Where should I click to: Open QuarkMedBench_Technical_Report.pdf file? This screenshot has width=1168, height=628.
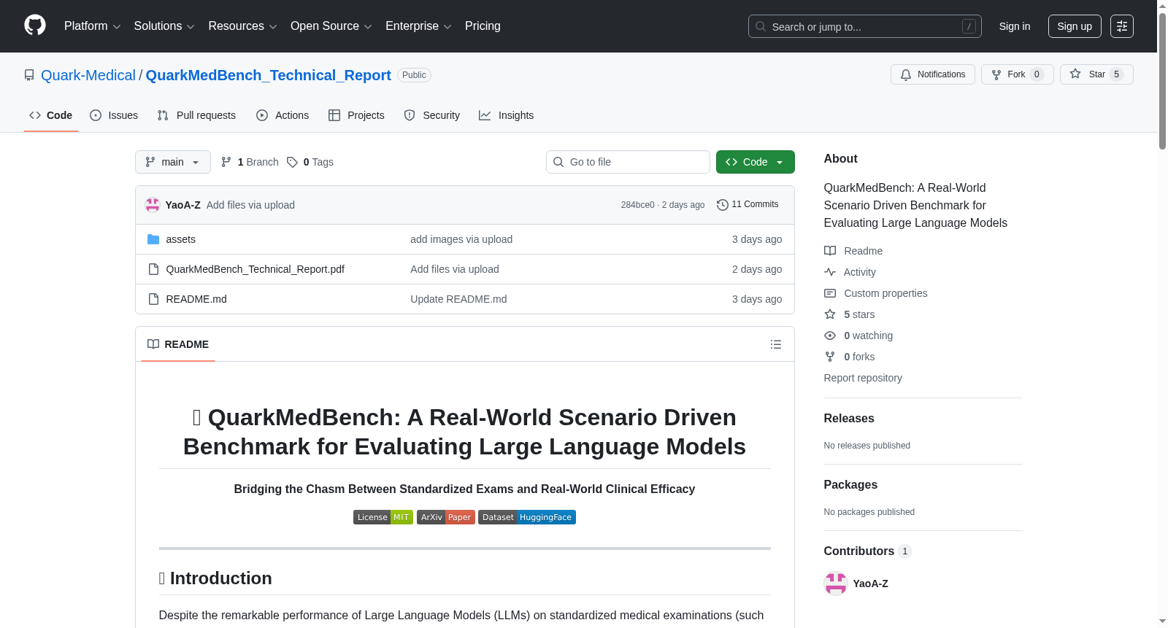pyautogui.click(x=255, y=269)
